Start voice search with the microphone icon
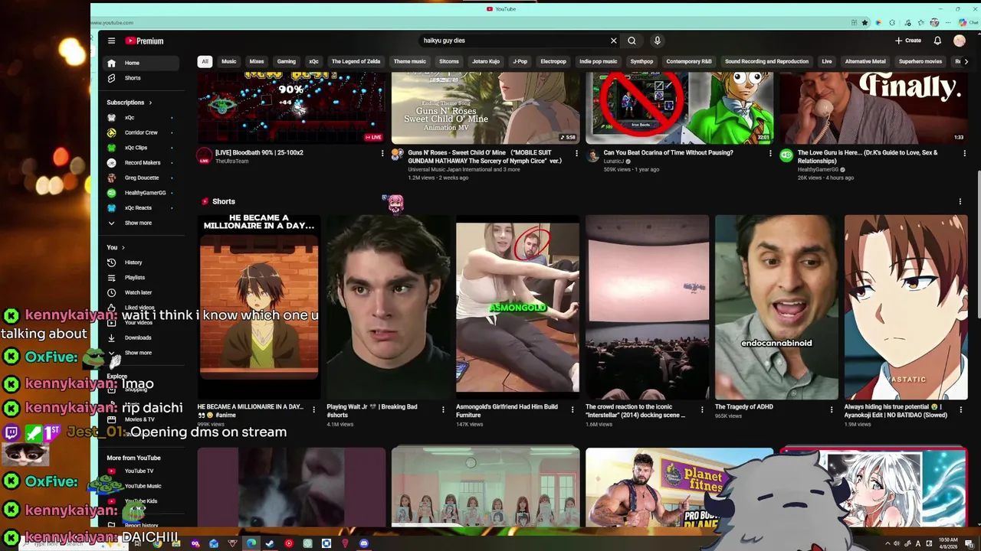981x551 pixels. click(657, 41)
